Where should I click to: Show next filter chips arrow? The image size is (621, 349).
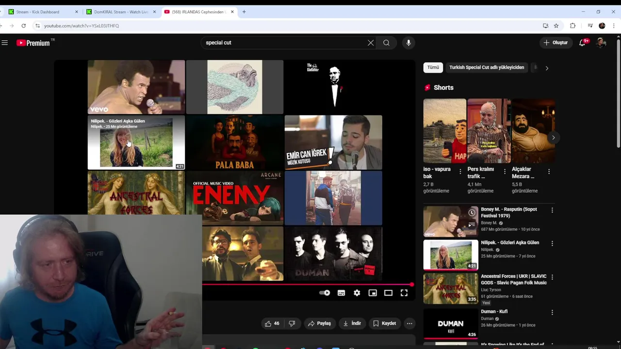[547, 68]
